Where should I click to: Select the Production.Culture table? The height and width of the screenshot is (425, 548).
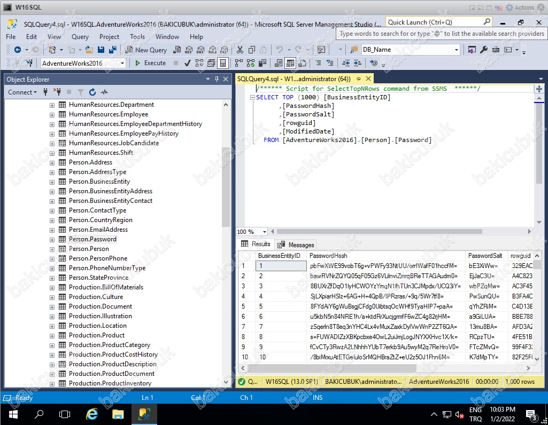coord(96,297)
